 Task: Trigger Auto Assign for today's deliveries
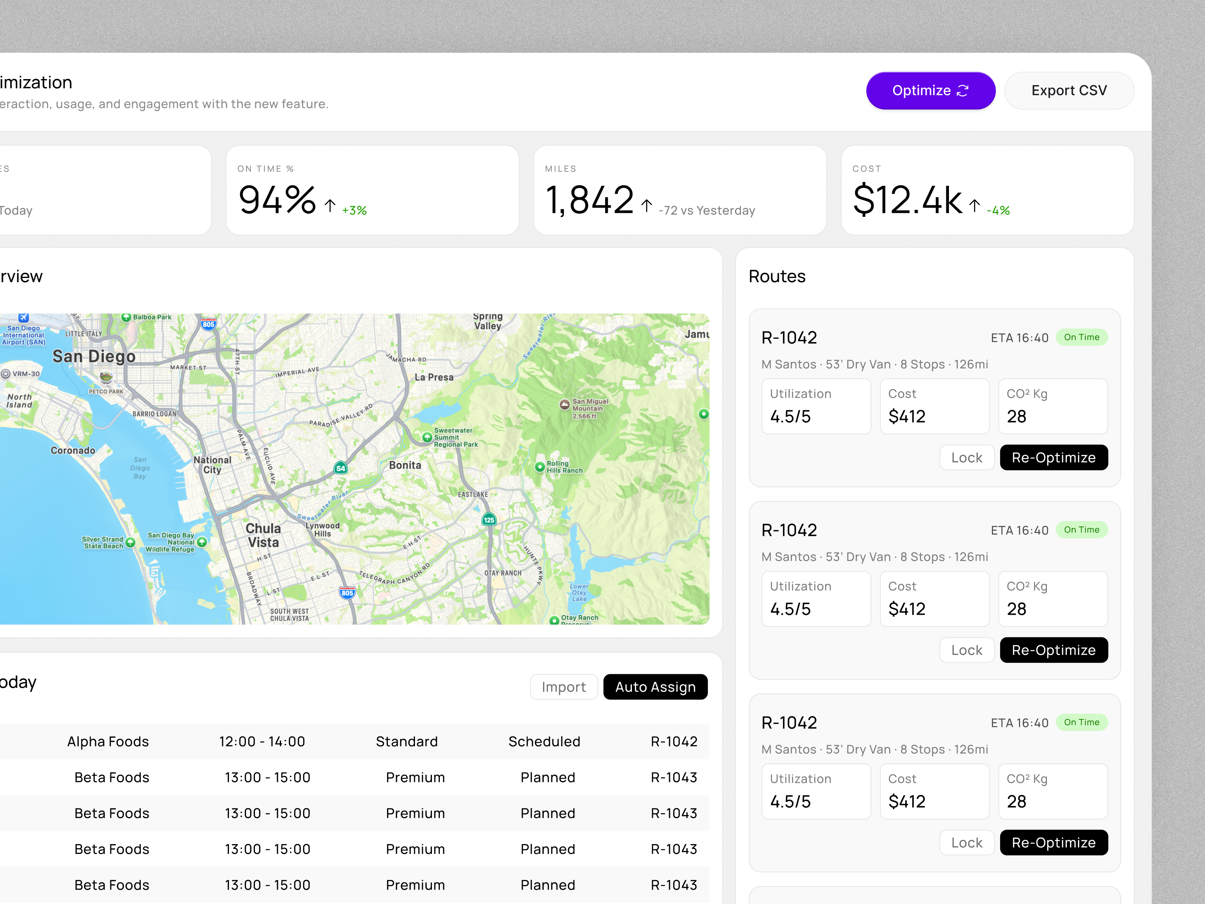pos(655,687)
